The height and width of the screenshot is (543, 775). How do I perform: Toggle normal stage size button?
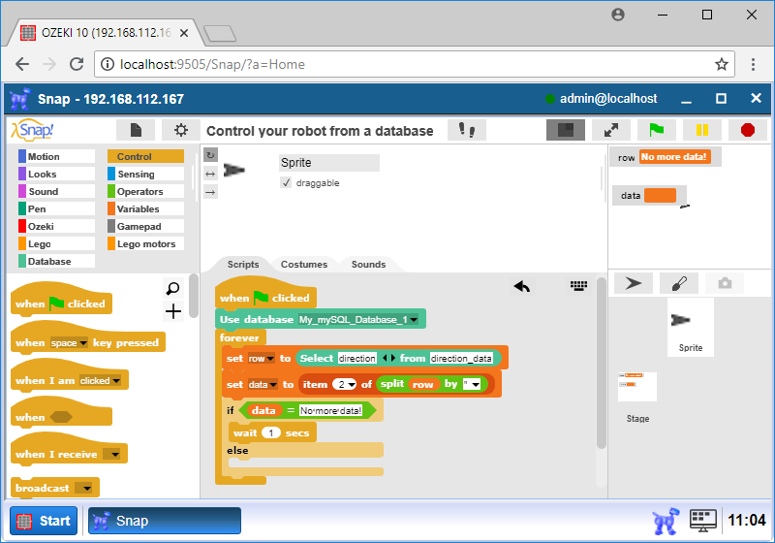click(x=566, y=130)
